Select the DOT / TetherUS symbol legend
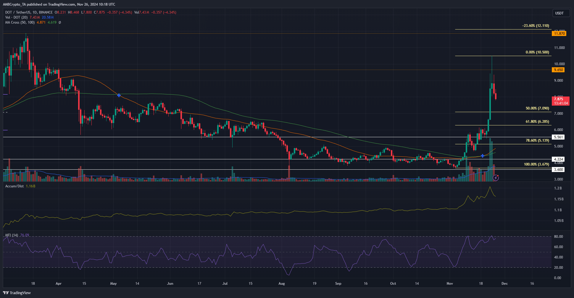574x298 pixels. pos(29,12)
